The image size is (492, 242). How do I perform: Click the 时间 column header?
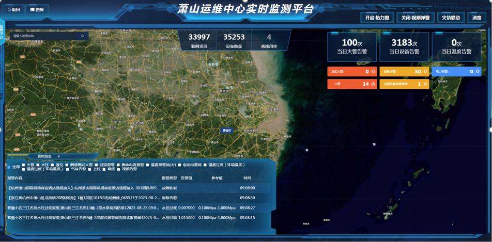[x=247, y=178]
